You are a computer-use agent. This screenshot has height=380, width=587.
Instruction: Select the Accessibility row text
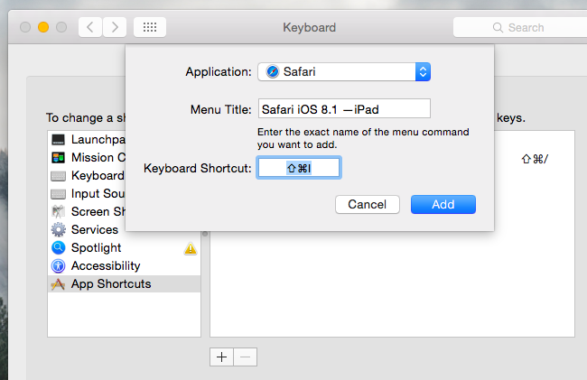pyautogui.click(x=106, y=266)
